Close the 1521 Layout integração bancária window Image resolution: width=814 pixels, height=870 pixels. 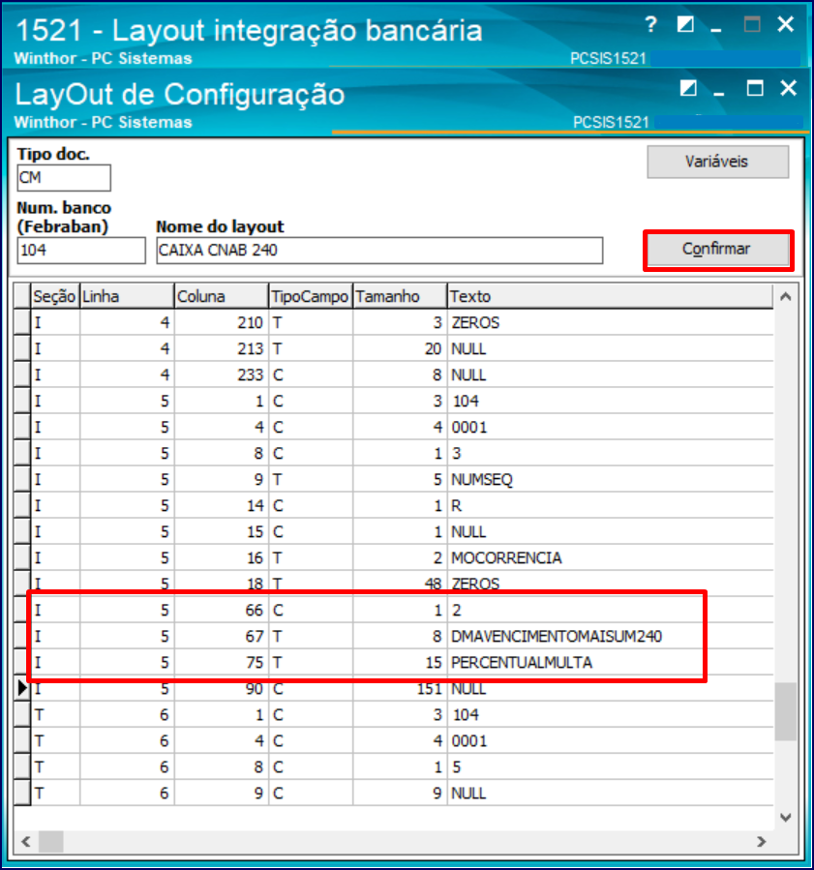(786, 24)
